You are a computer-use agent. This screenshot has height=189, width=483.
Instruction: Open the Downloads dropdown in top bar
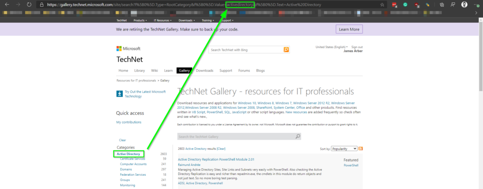[187, 20]
